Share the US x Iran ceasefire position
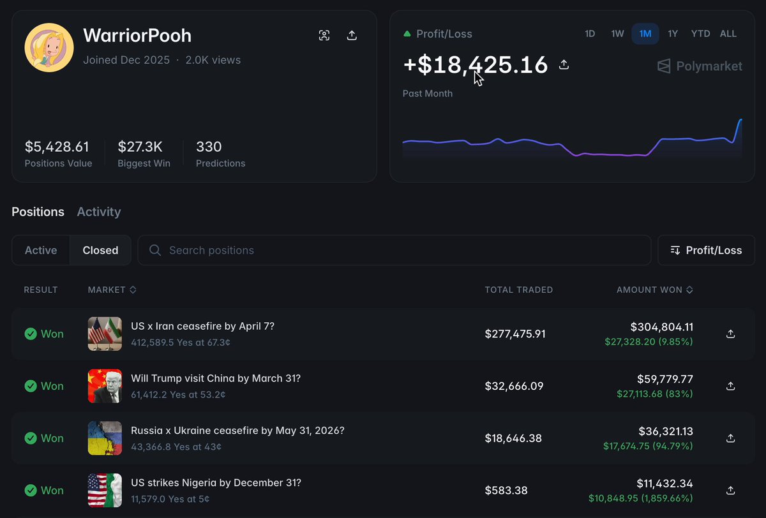 [731, 334]
